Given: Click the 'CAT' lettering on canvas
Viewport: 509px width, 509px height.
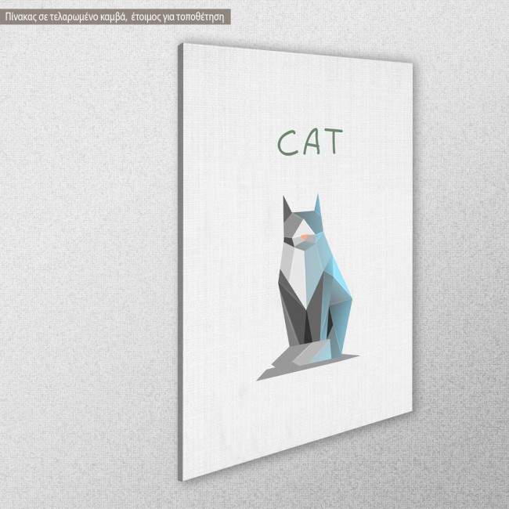Looking at the screenshot, I should pyautogui.click(x=310, y=143).
